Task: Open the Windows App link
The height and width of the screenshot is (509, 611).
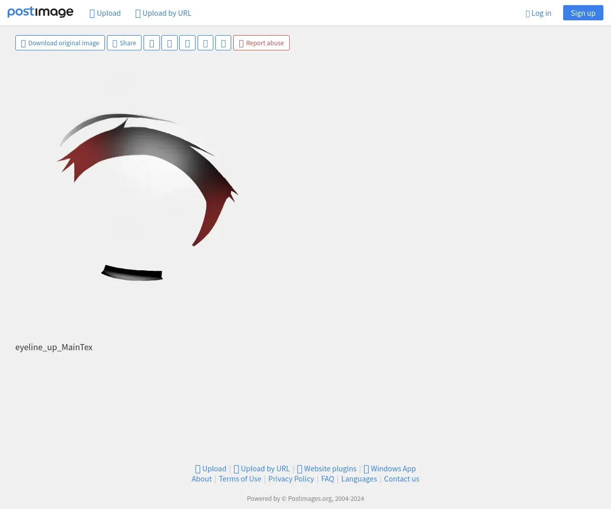Action: coord(390,468)
